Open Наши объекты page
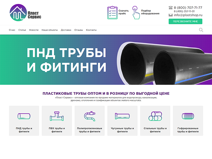Image resolution: width=212 pixels, height=159 pixels. 50,30
